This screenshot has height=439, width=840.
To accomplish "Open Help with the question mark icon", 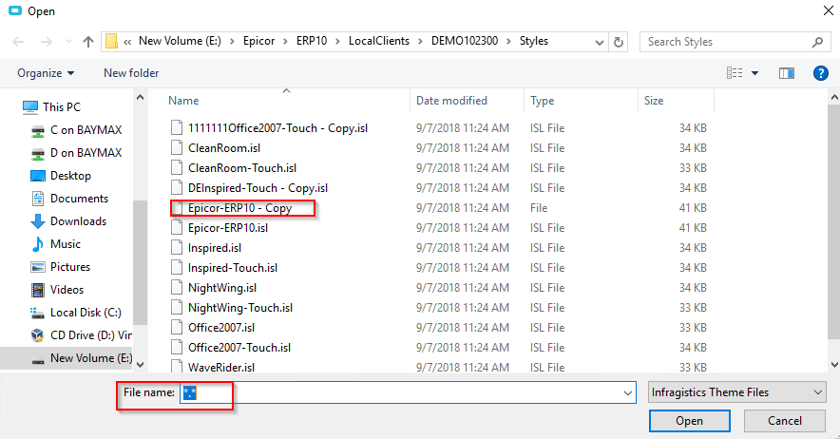I will [x=821, y=73].
